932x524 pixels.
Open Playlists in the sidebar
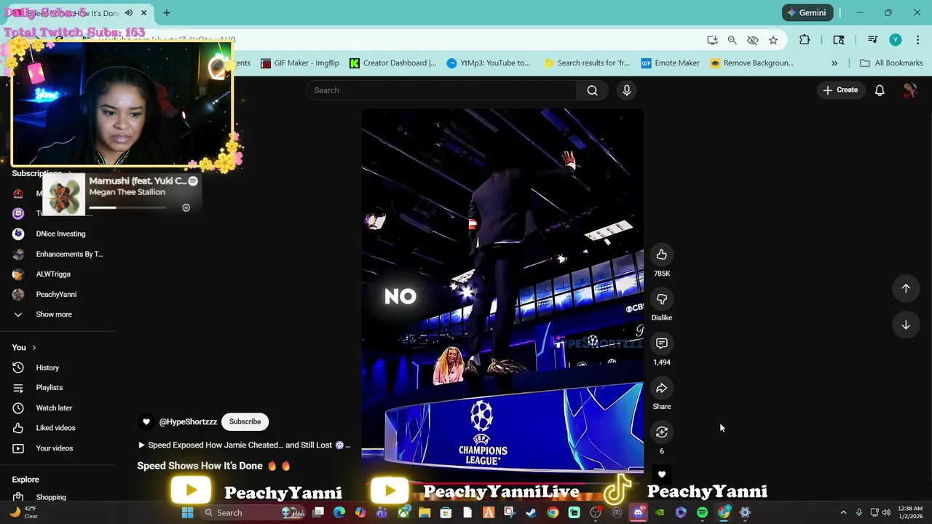tap(50, 388)
